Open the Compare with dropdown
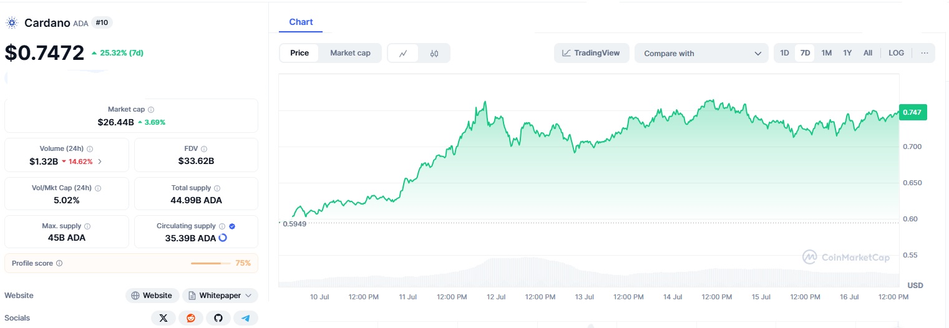The height and width of the screenshot is (328, 949). [701, 54]
